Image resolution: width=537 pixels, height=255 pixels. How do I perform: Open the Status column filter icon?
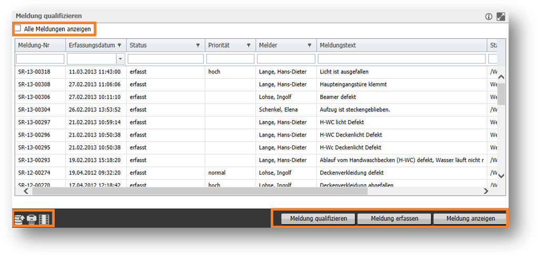point(198,45)
